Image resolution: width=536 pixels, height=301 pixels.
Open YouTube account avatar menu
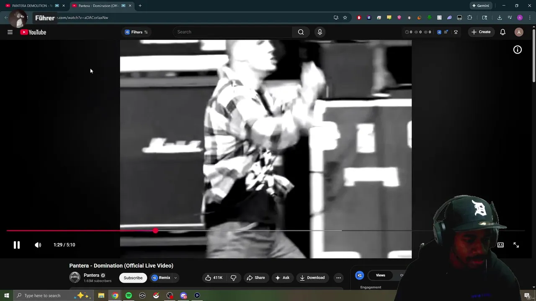point(519,32)
